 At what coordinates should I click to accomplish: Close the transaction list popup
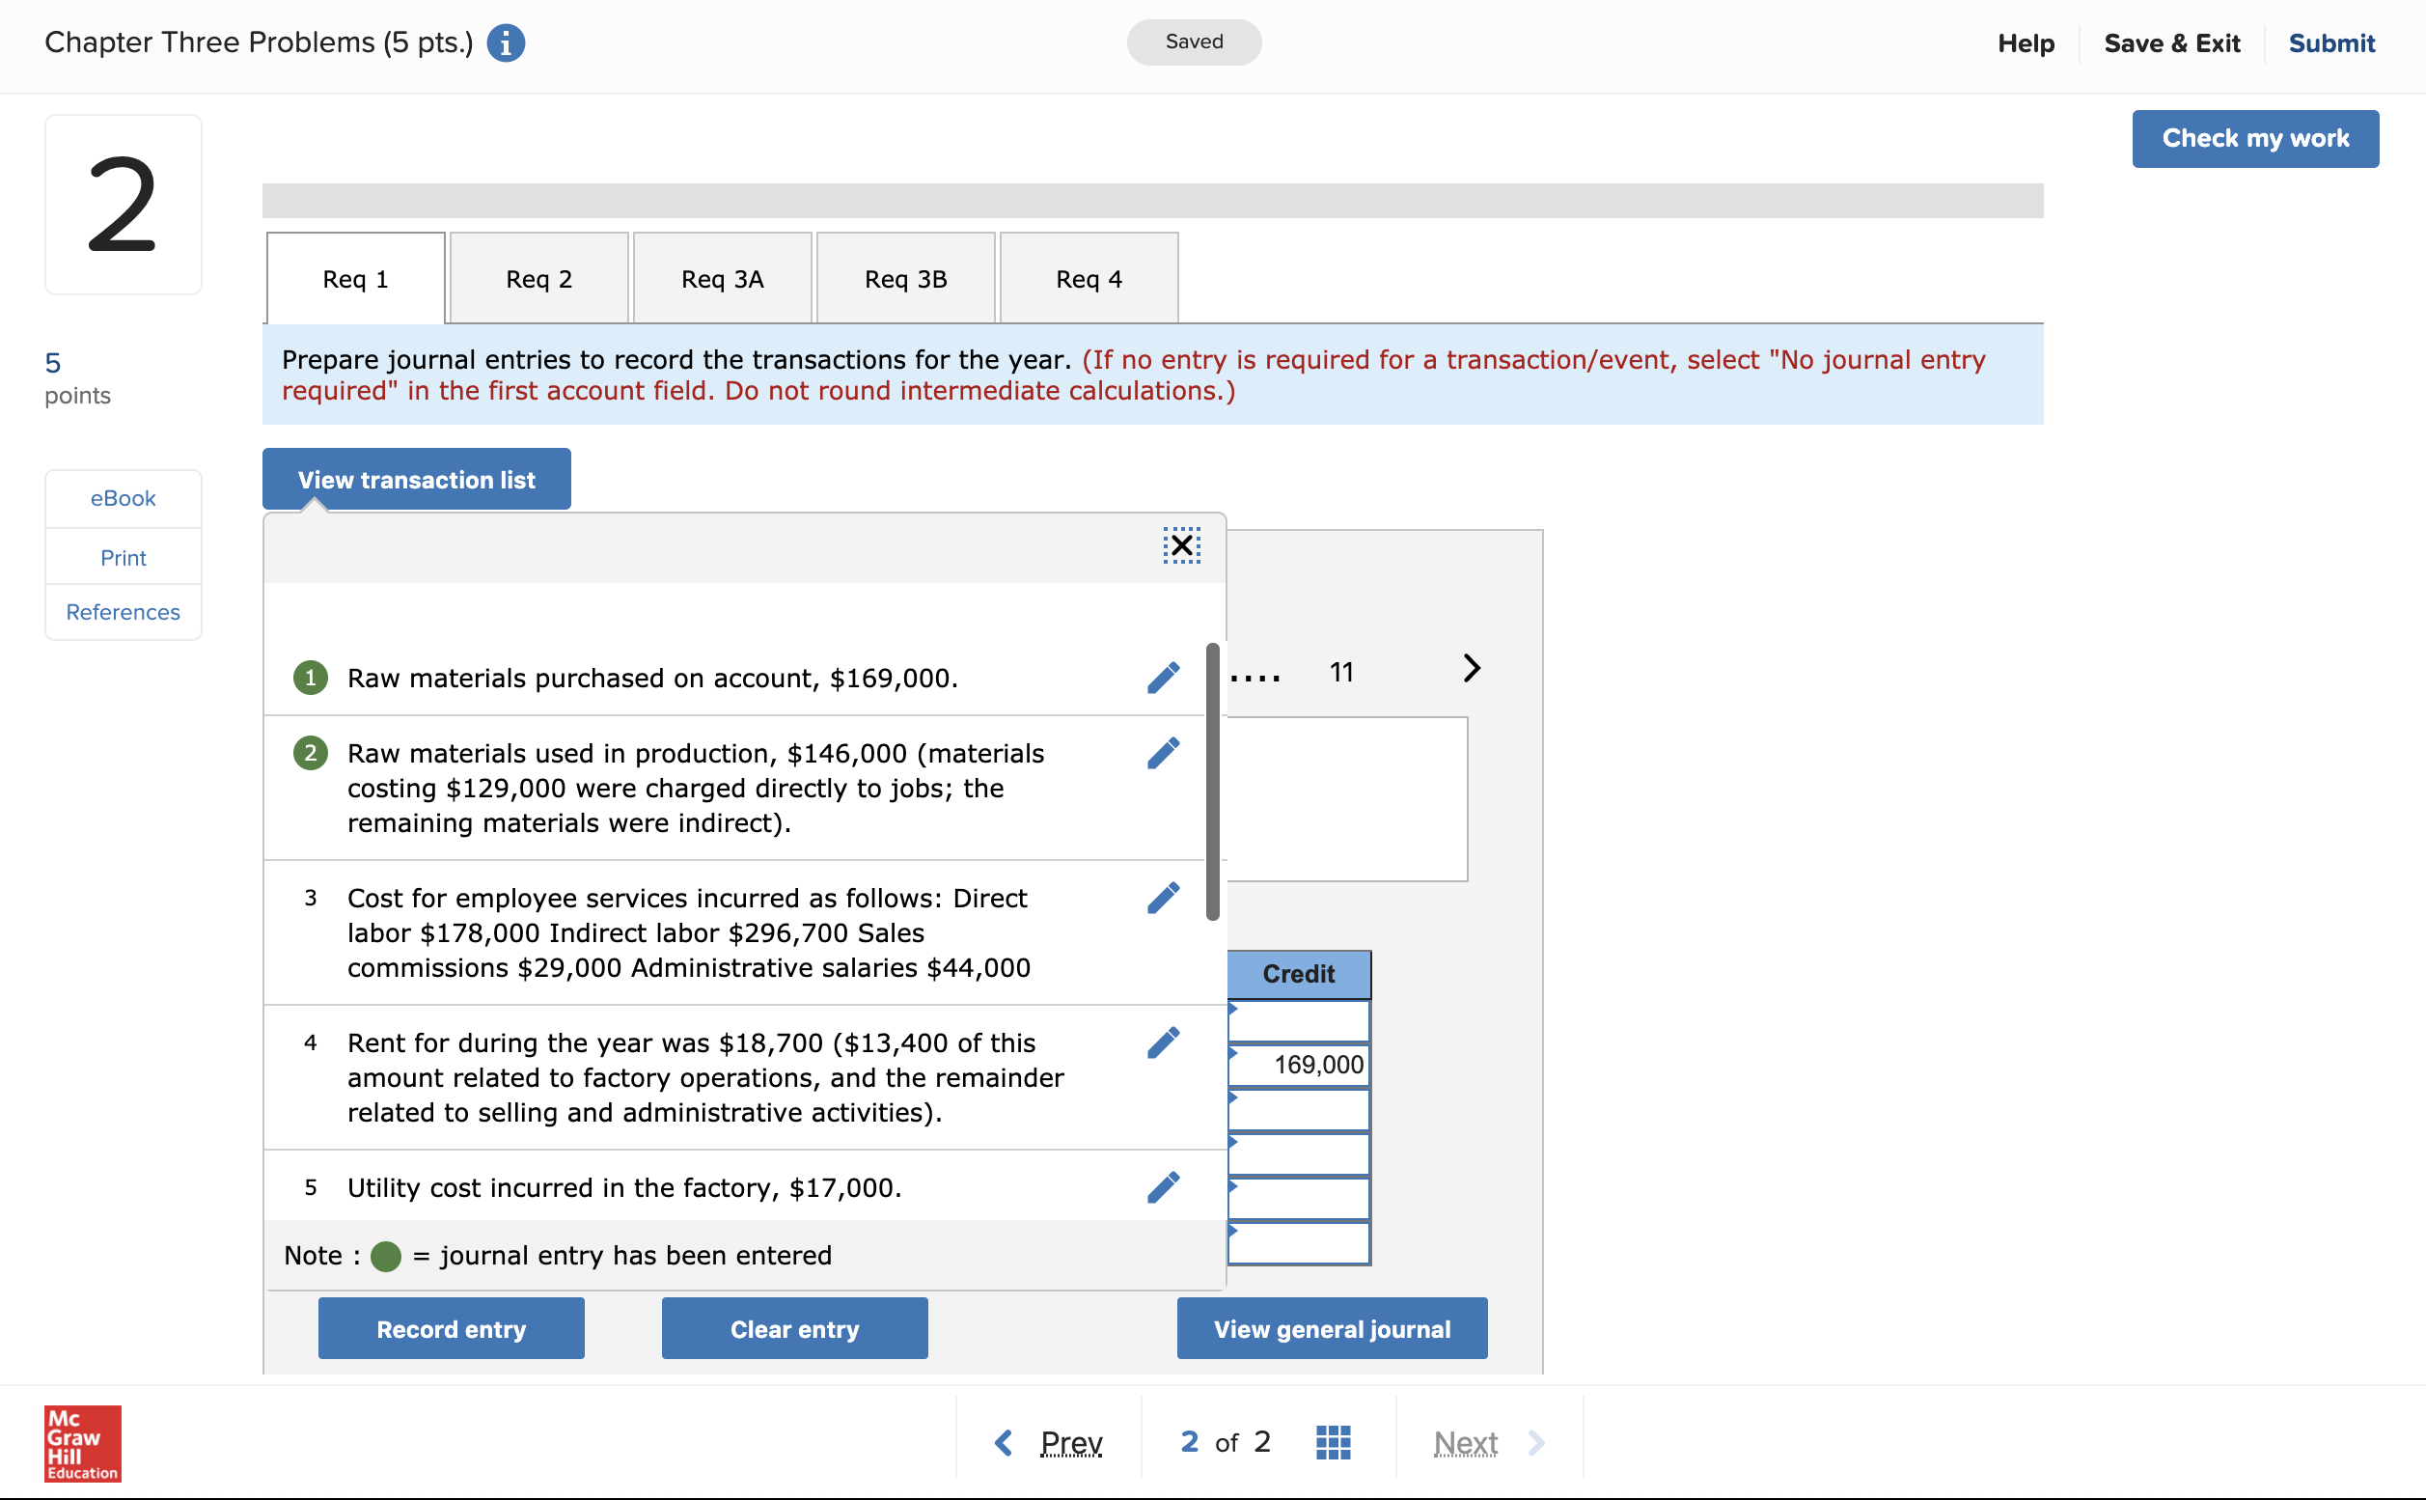(1181, 545)
